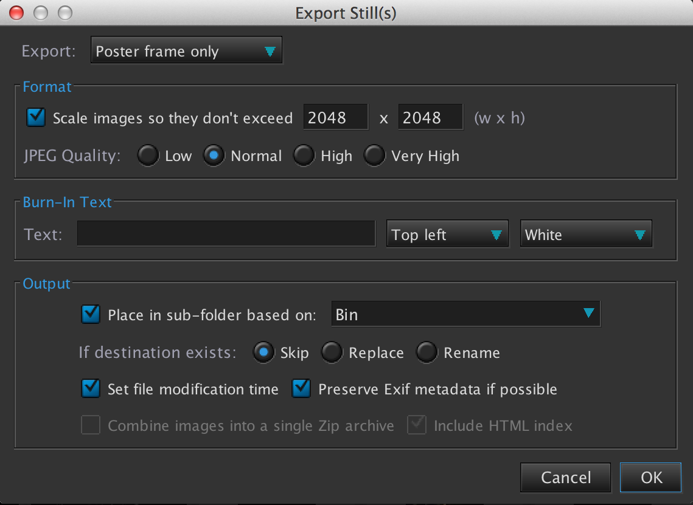
Task: Open the Export mode dropdown
Action: 186,52
